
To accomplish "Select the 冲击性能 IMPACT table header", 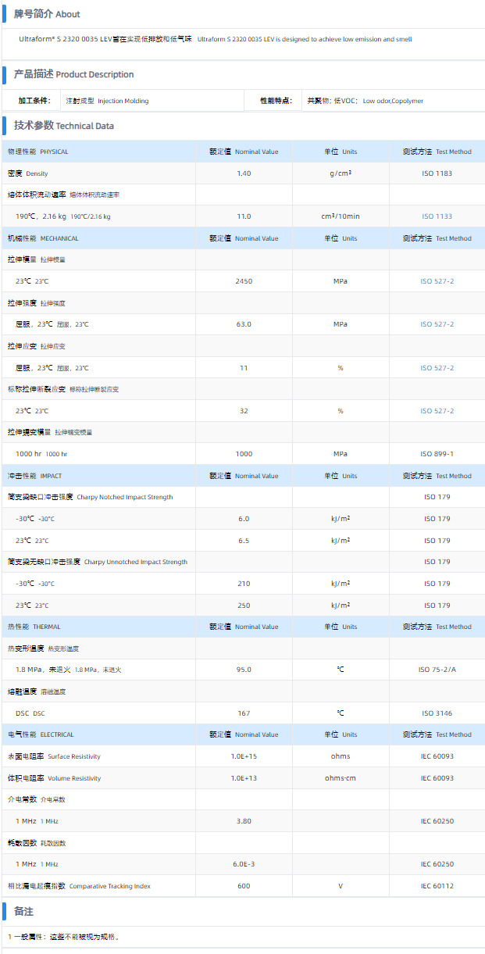I will point(34,476).
